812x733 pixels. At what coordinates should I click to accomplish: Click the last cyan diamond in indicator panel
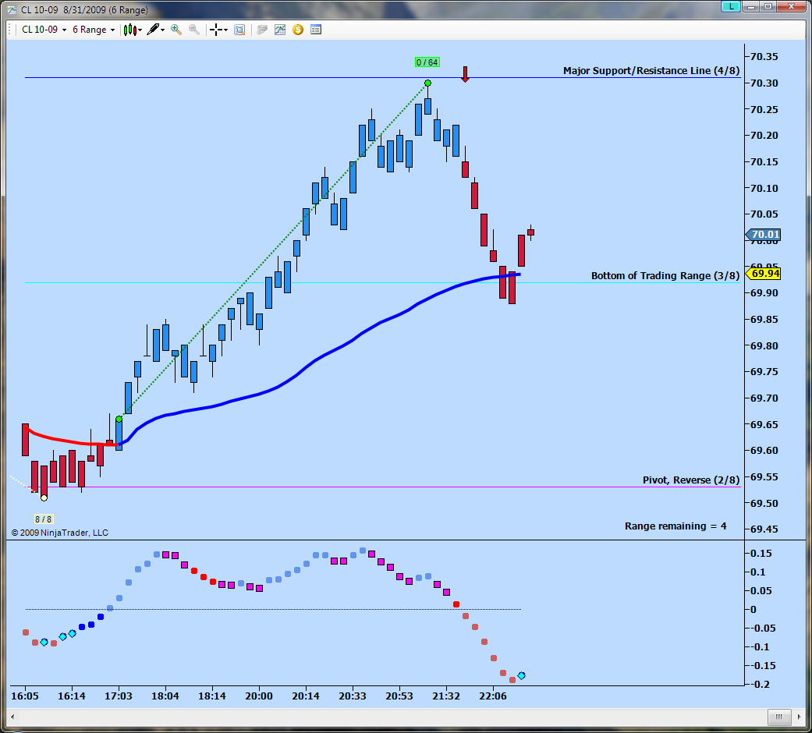522,676
